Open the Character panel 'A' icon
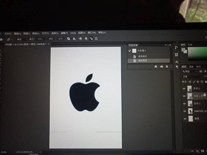 (177, 62)
